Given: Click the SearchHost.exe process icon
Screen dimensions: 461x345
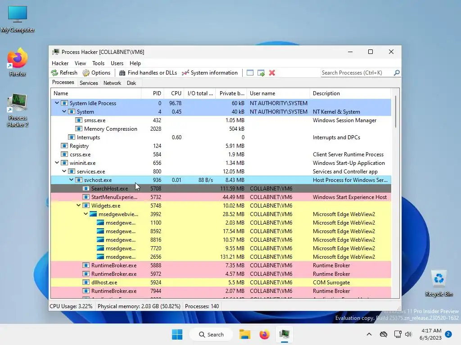Looking at the screenshot, I should [86, 188].
